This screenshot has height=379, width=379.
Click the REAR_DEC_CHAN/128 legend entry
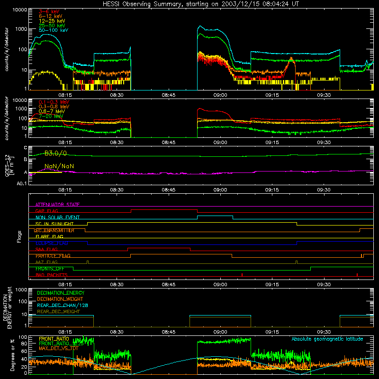(x=63, y=306)
